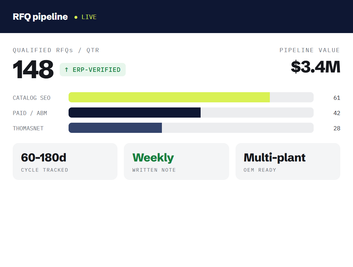Click the Paid / ABM value 42
The image size is (353, 267).
point(337,113)
